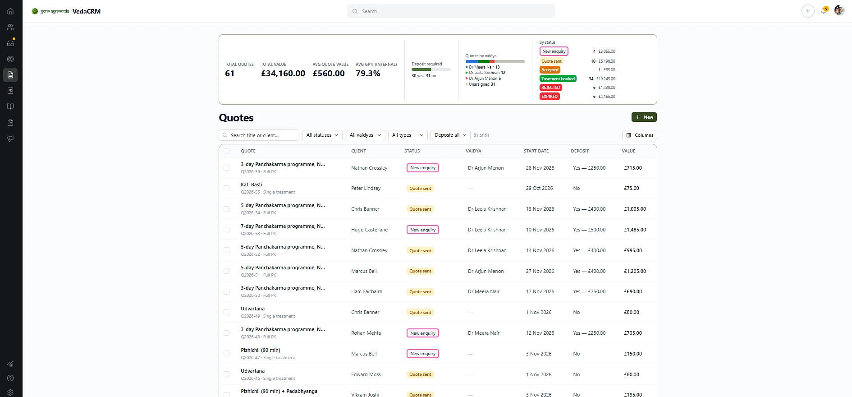Open the megaphone campaigns icon in sidebar
This screenshot has width=852, height=397.
pos(10,138)
